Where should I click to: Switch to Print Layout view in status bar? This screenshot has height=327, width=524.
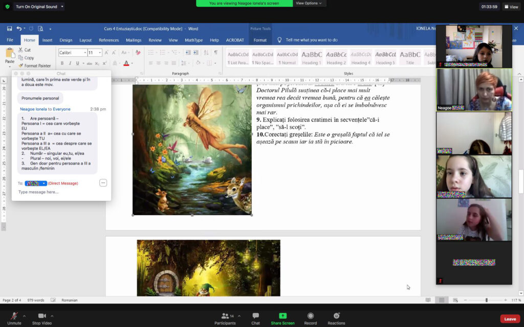coord(442,300)
